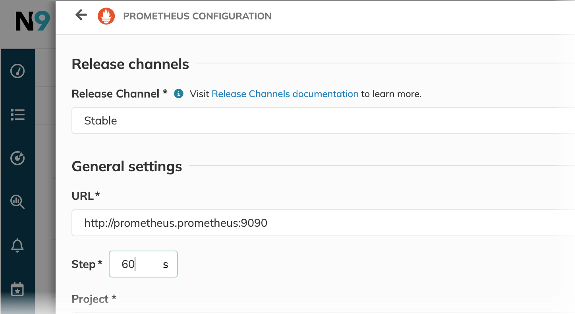
Task: Click the seconds unit suffix in Step
Action: click(166, 264)
